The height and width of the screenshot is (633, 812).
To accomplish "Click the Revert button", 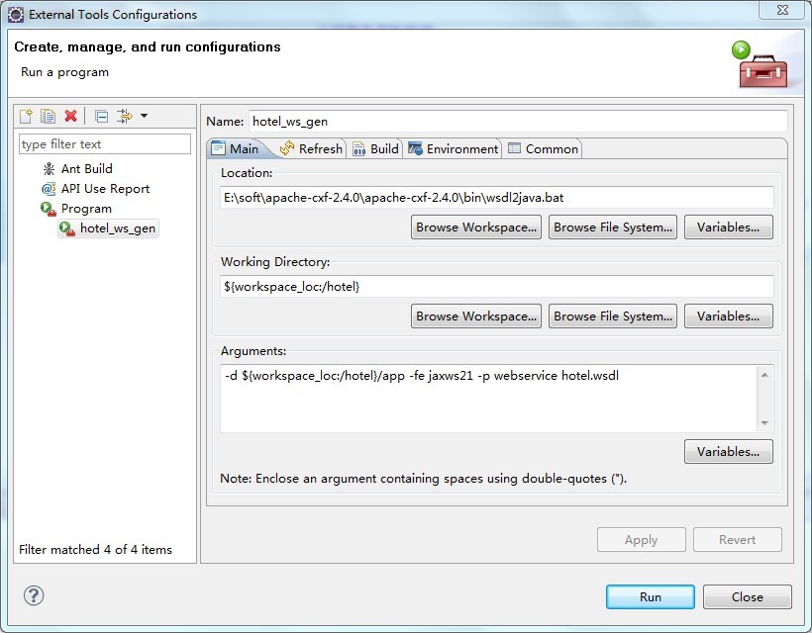I will pos(738,539).
